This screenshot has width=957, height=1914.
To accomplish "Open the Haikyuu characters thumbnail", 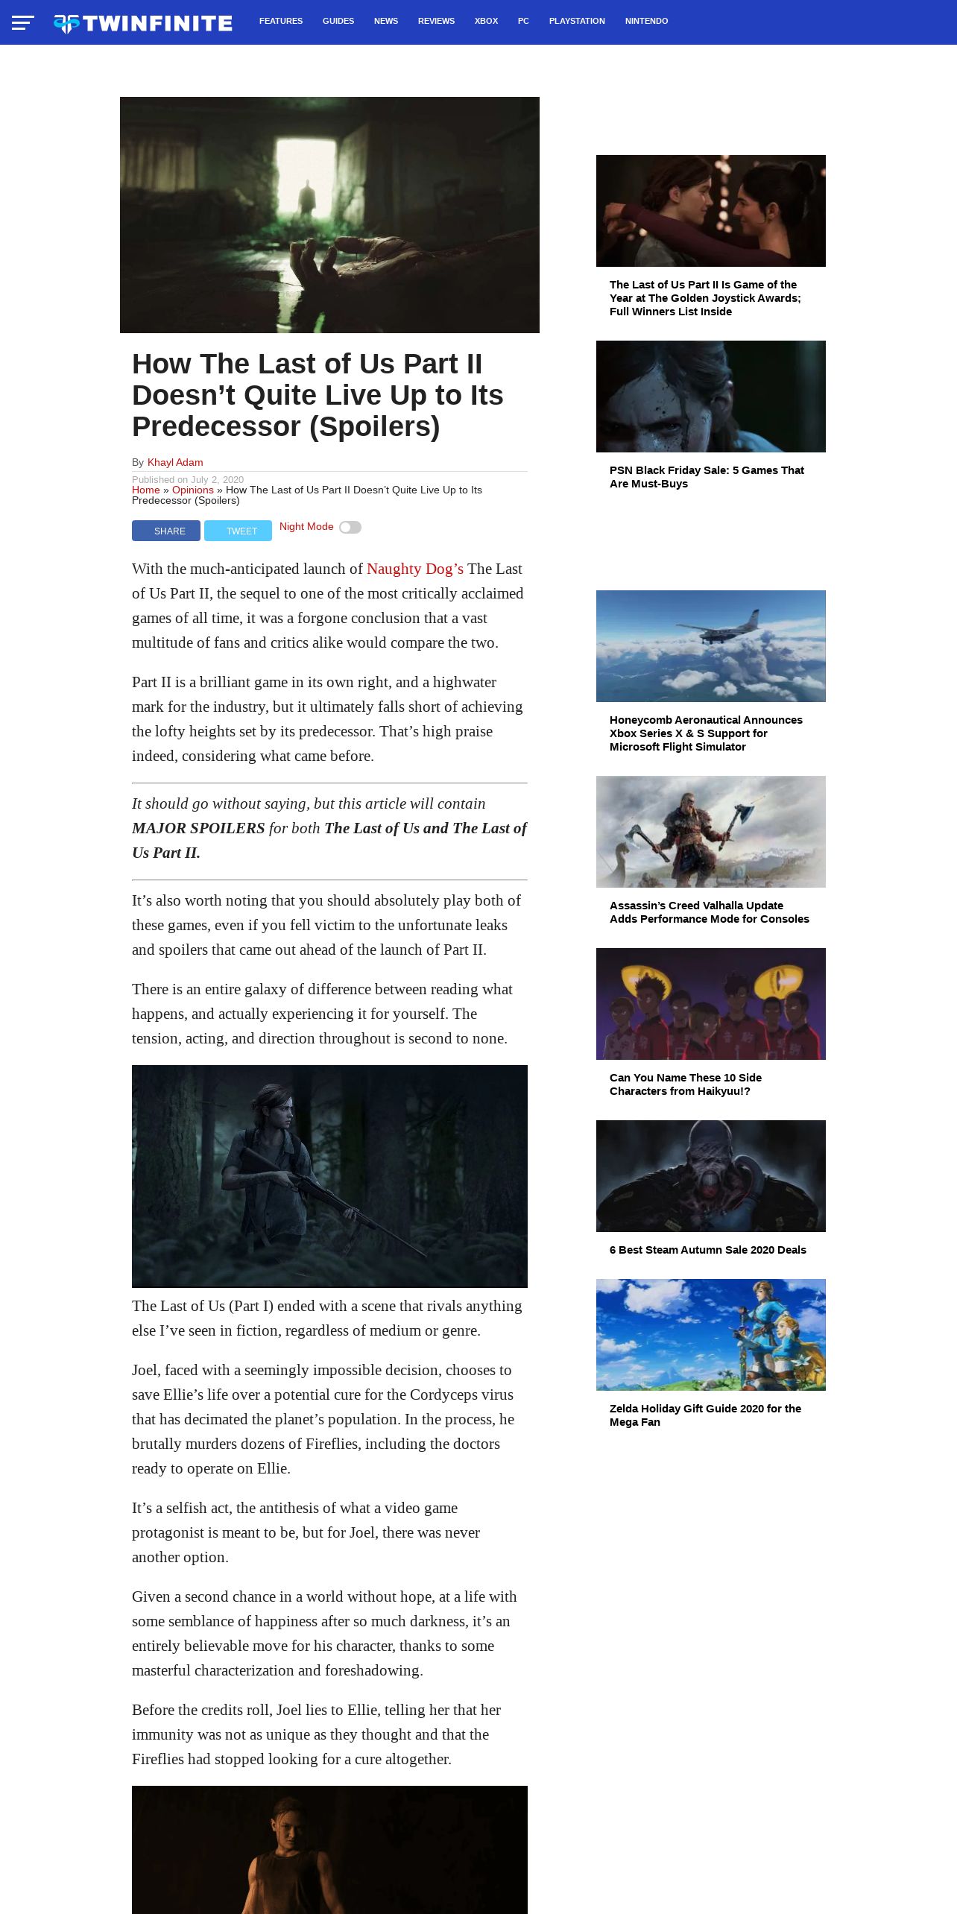I will coord(711,1004).
